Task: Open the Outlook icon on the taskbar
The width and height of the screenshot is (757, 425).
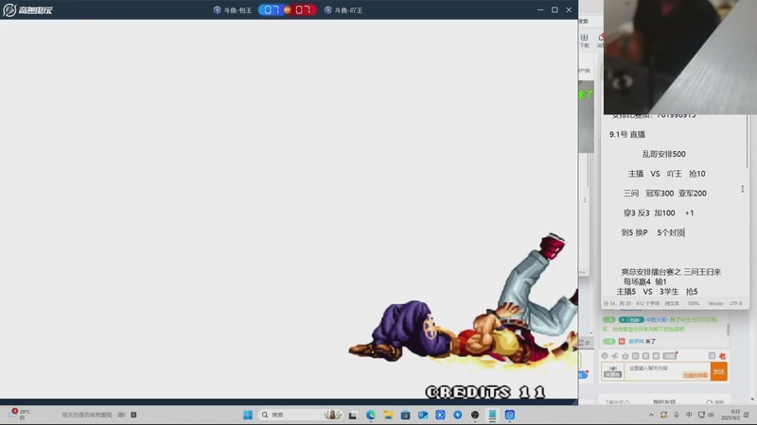Action: (423, 415)
